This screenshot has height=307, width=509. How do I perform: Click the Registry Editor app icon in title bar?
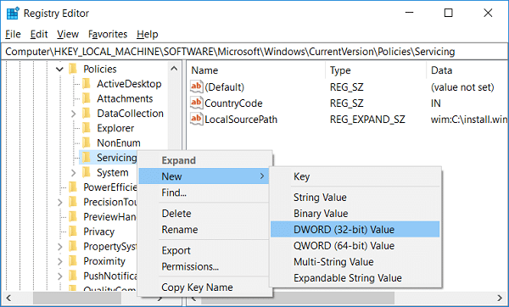(x=13, y=14)
